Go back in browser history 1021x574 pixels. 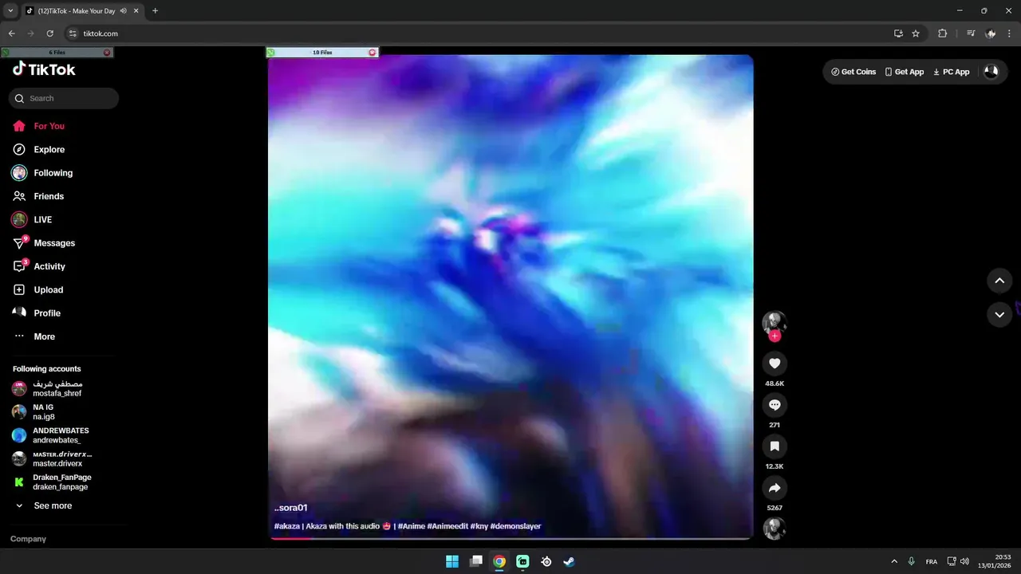pyautogui.click(x=11, y=33)
